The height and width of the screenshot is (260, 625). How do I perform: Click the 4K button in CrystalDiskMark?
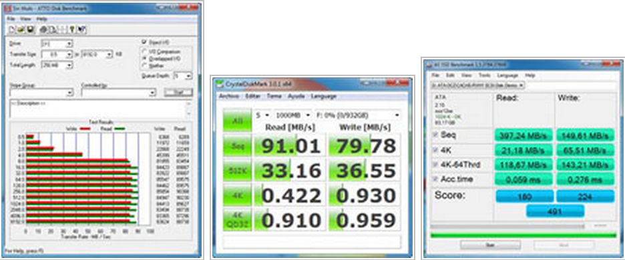point(237,195)
